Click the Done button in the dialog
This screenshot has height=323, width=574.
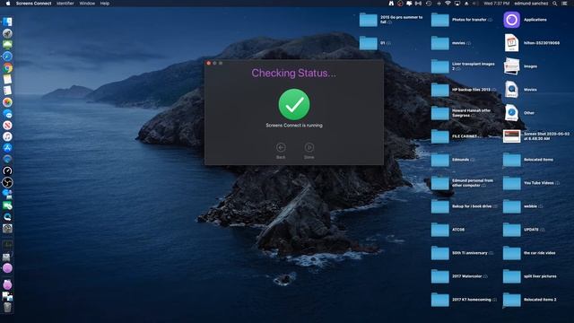[x=309, y=147]
